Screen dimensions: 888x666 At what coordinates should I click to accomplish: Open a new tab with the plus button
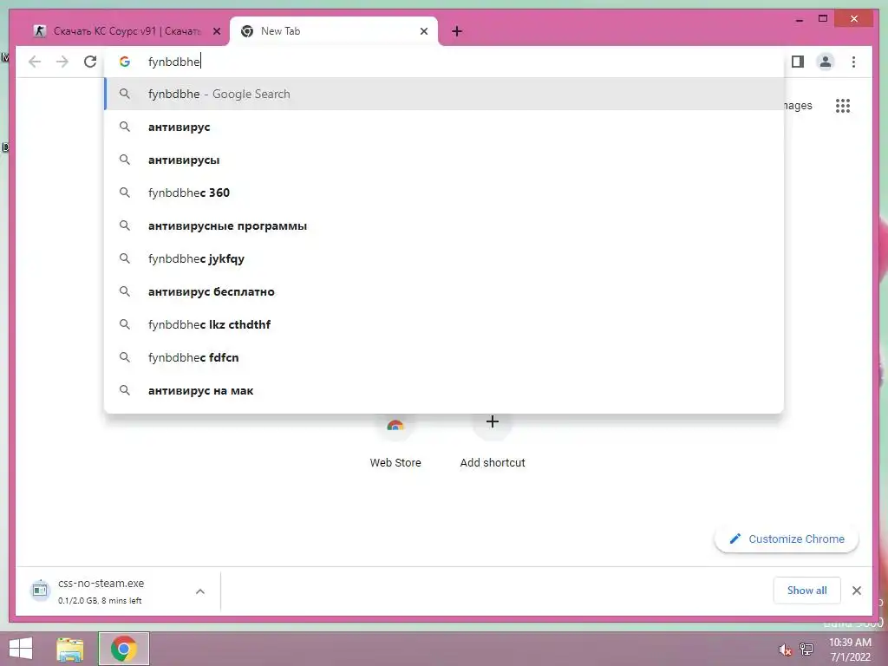click(x=457, y=31)
